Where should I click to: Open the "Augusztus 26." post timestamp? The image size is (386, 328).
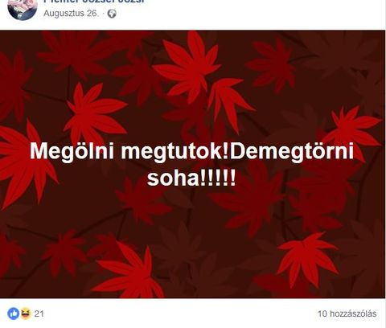coord(72,14)
